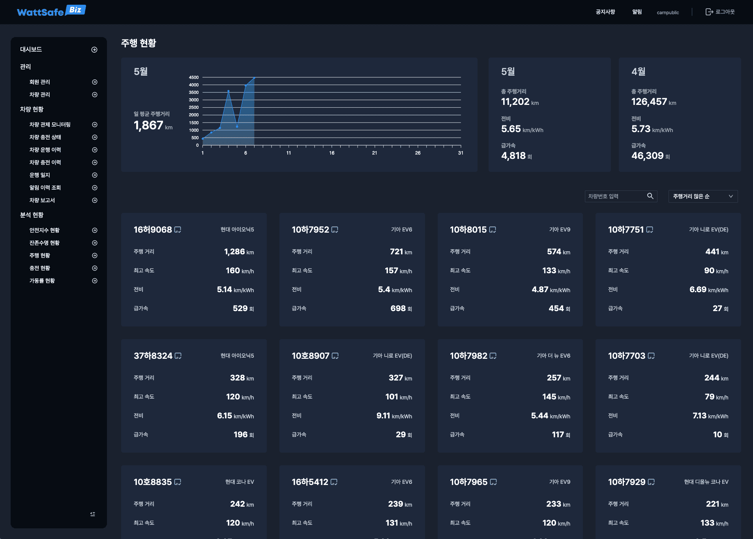The height and width of the screenshot is (539, 753).
Task: Click arrow icon beside 차량 보고서
Action: [x=95, y=200]
